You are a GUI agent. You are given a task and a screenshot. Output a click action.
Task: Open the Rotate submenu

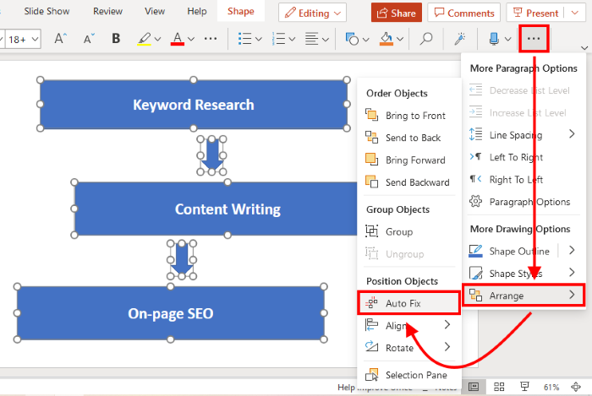coord(408,347)
